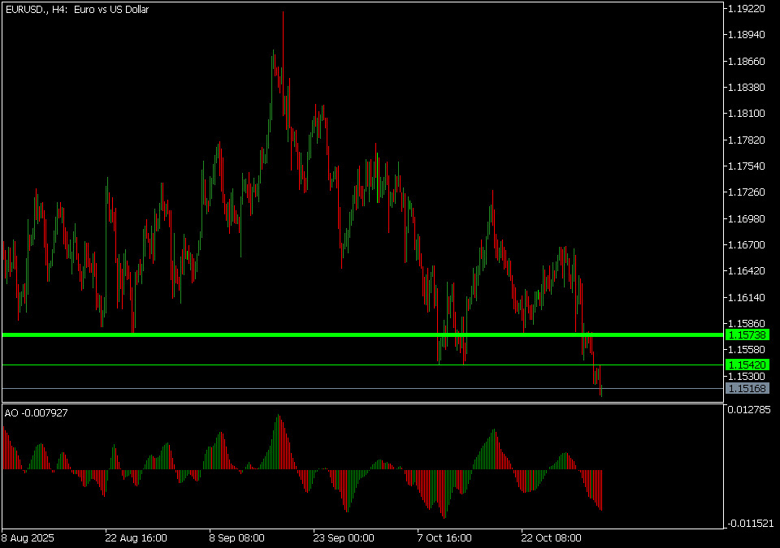Image resolution: width=780 pixels, height=548 pixels.
Task: Click the 1.17260 value on price scale
Action: coord(747,192)
